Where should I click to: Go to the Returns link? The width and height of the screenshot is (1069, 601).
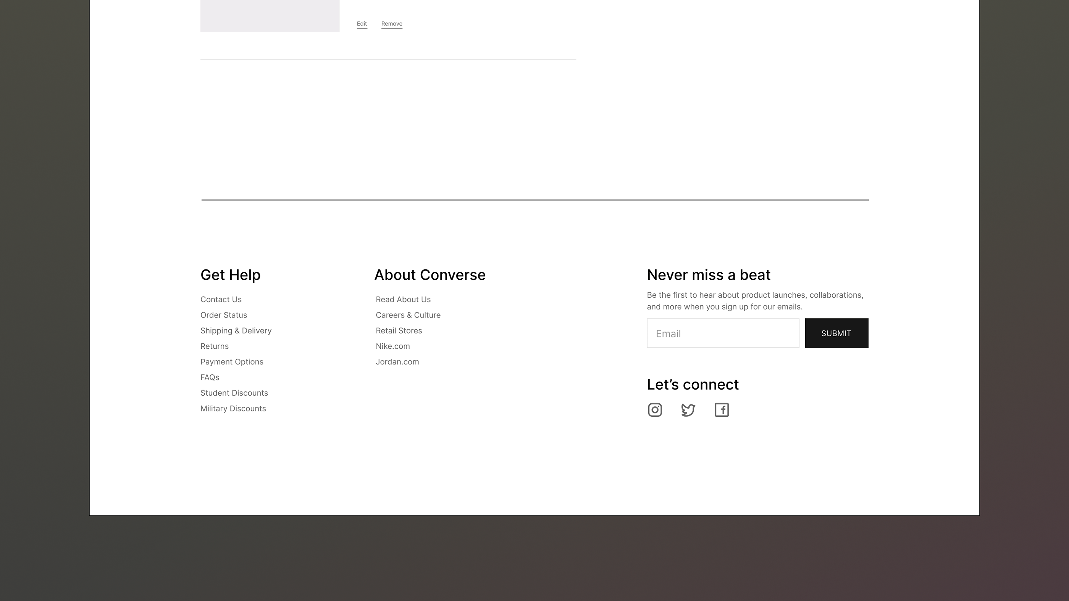[x=215, y=346]
